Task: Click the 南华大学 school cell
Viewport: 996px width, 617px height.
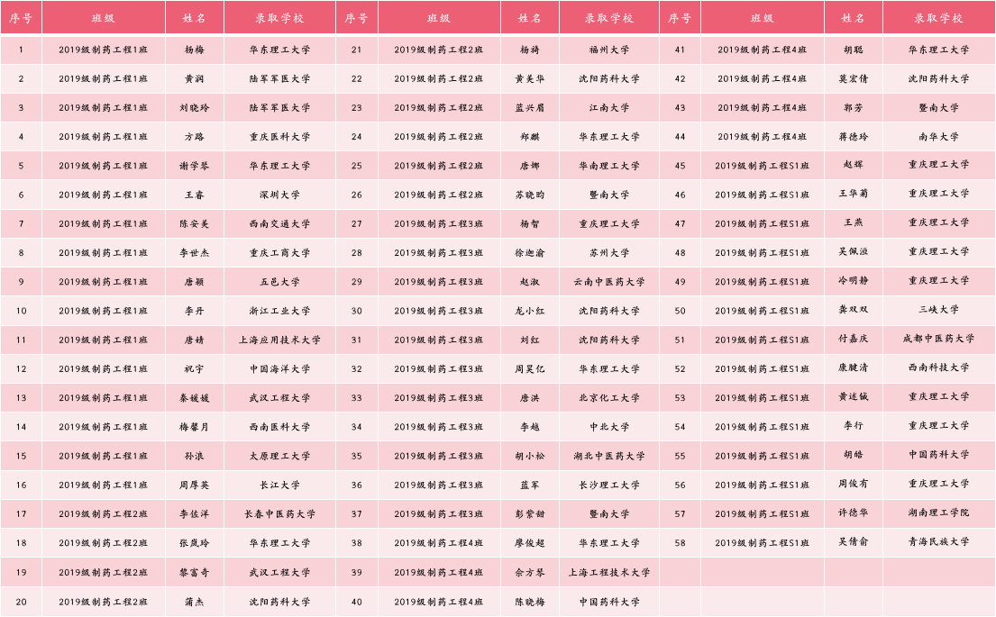Action: 938,137
